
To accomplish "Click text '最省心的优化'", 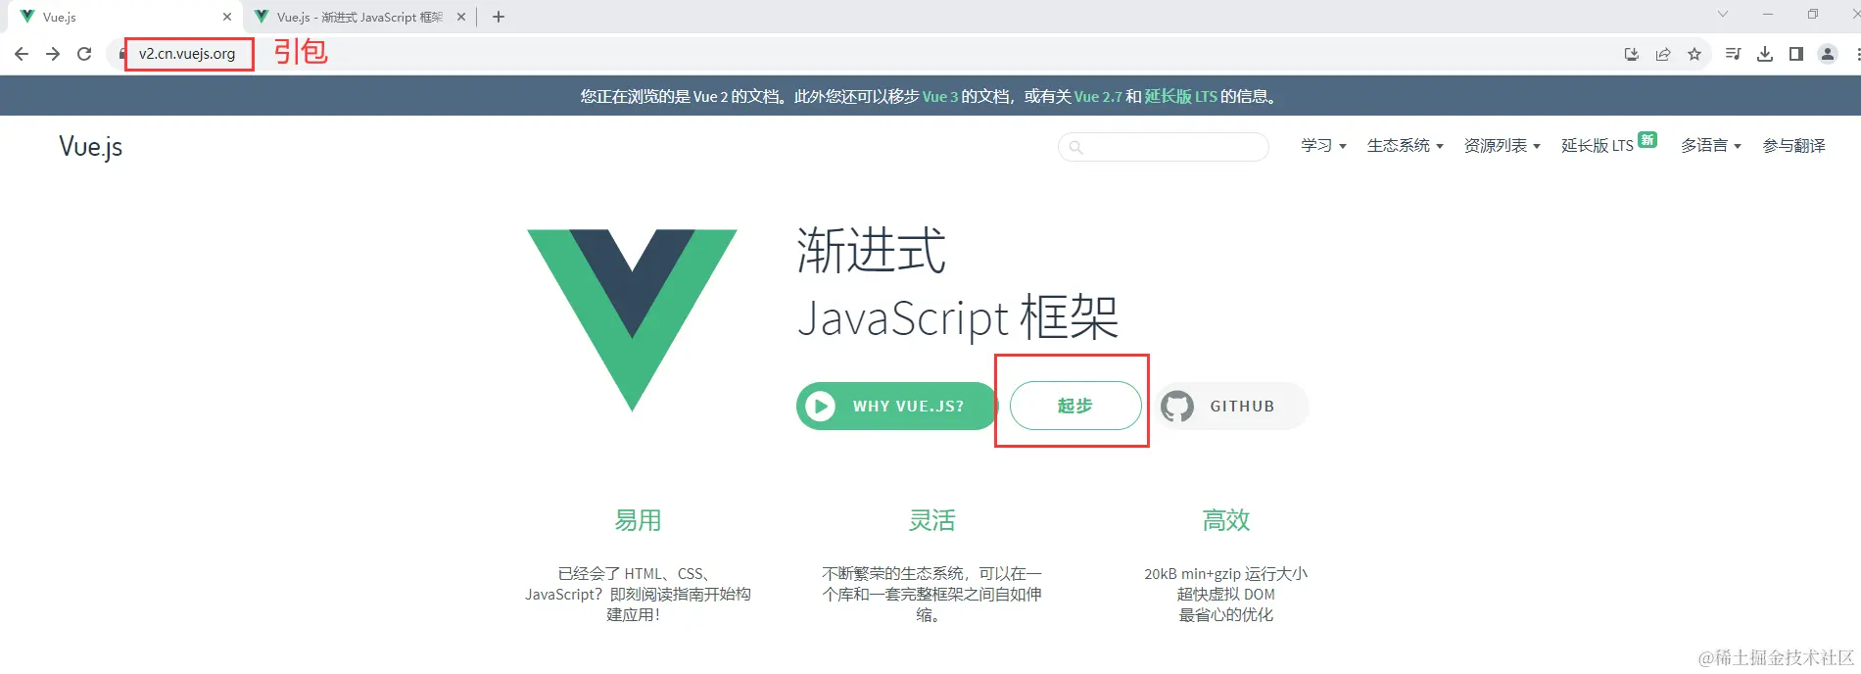I will 1225,615.
